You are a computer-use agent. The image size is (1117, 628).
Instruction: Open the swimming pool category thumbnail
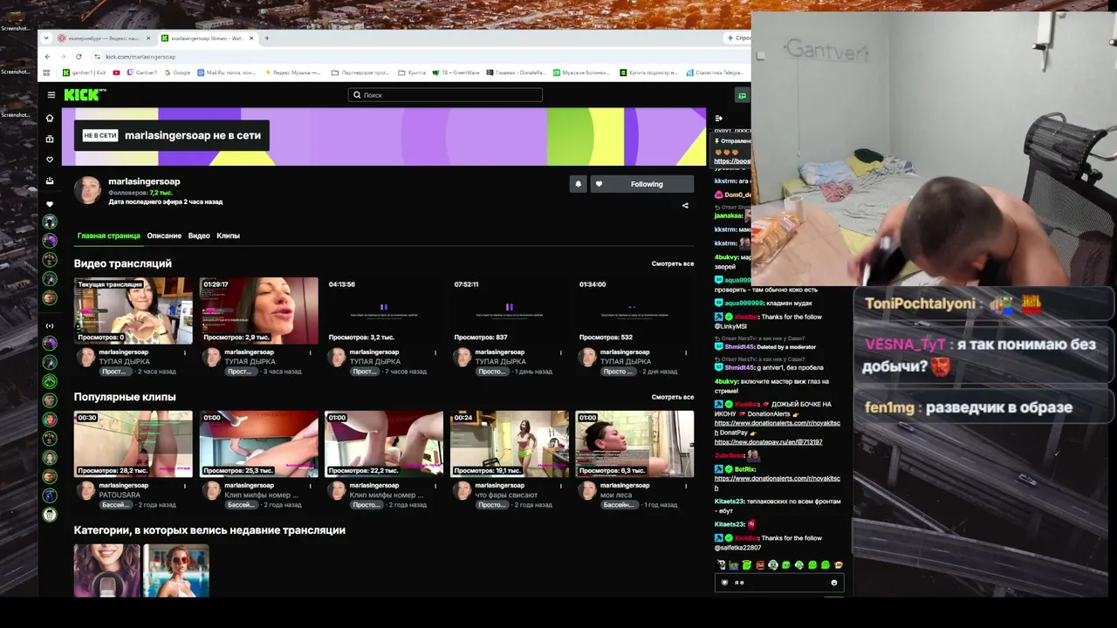[176, 570]
